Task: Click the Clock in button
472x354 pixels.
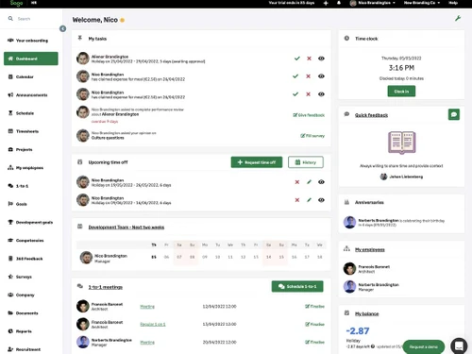Action: (x=401, y=92)
